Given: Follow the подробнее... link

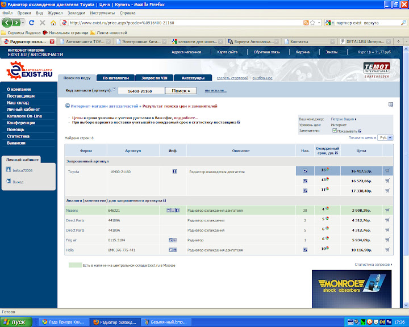Looking at the screenshot, I should pyautogui.click(x=186, y=118).
